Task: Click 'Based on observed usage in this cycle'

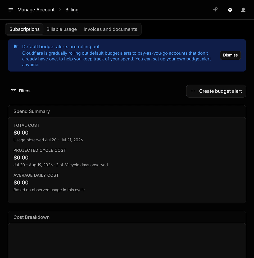Action: point(49,190)
